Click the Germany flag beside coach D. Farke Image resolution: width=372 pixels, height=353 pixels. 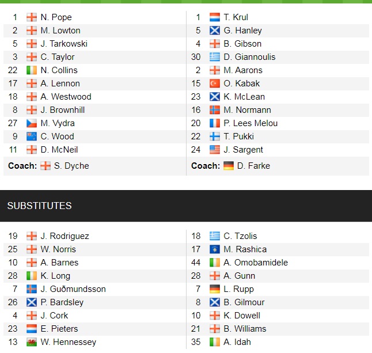click(x=229, y=166)
